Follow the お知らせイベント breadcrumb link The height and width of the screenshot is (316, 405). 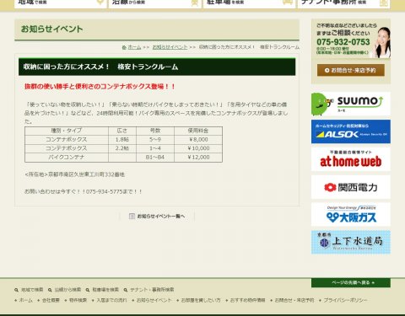pos(170,47)
